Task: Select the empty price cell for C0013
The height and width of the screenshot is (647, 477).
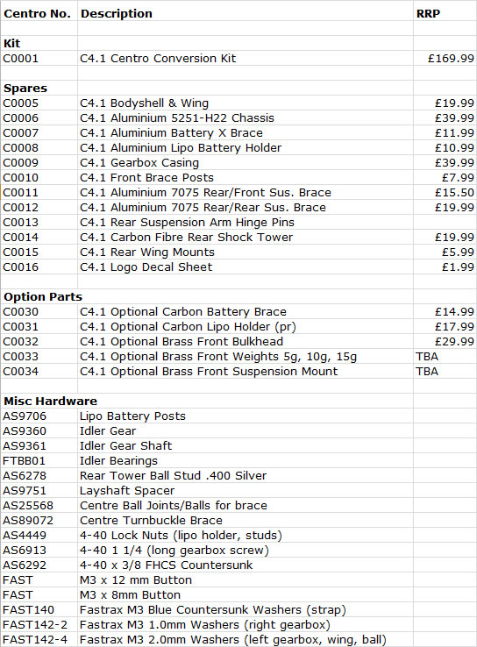Action: (x=445, y=222)
